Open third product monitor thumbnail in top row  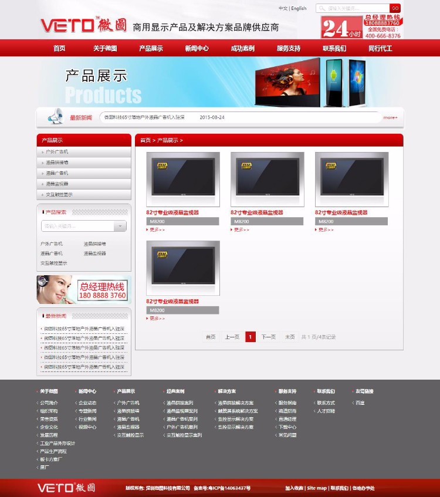click(351, 180)
